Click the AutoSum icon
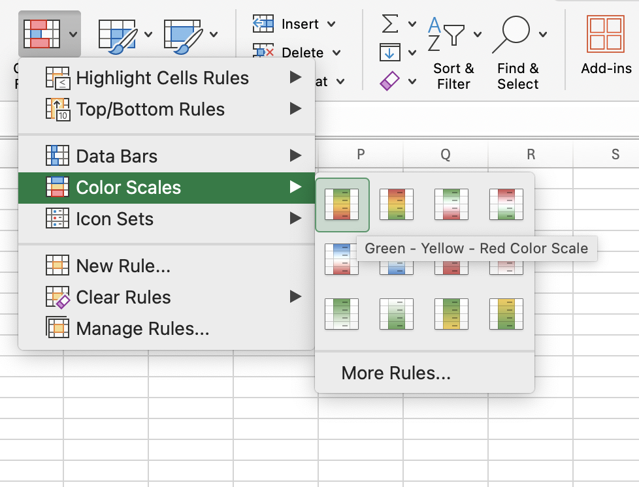Image resolution: width=639 pixels, height=487 pixels. [389, 22]
